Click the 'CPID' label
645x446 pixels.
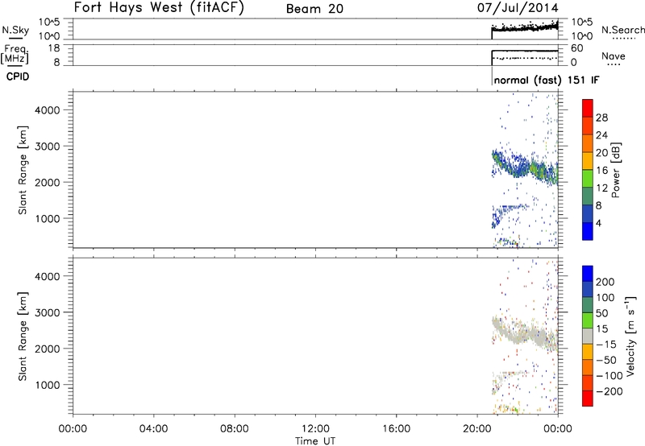[x=18, y=76]
